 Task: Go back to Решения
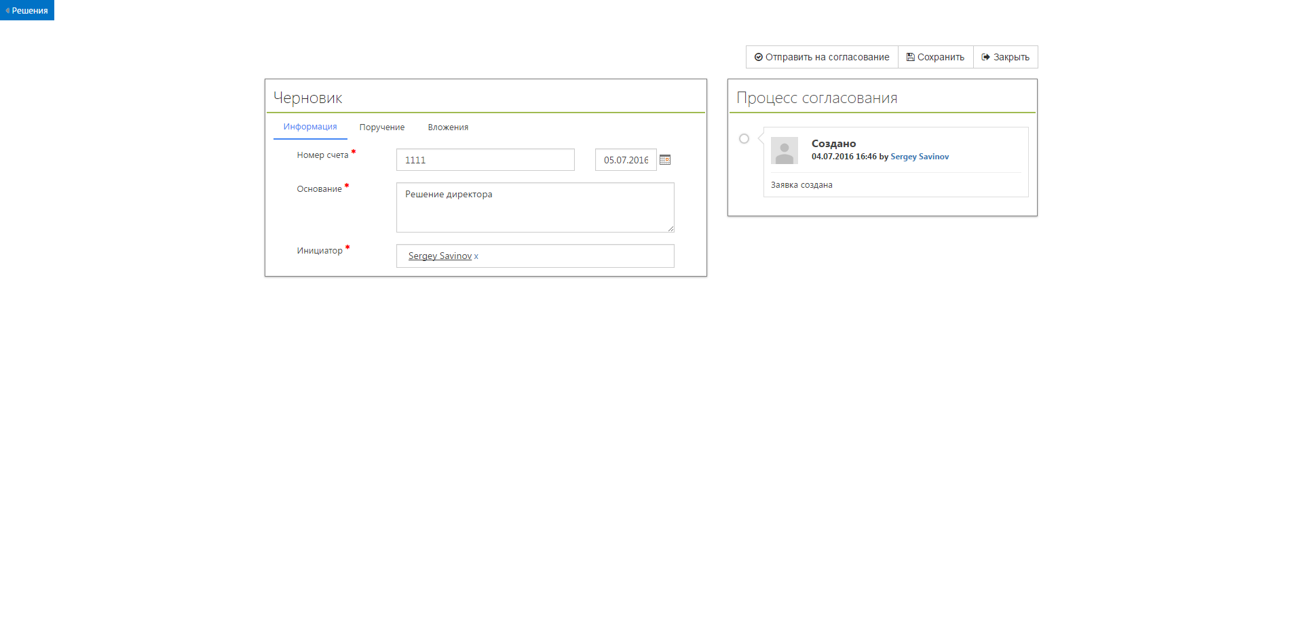click(27, 10)
